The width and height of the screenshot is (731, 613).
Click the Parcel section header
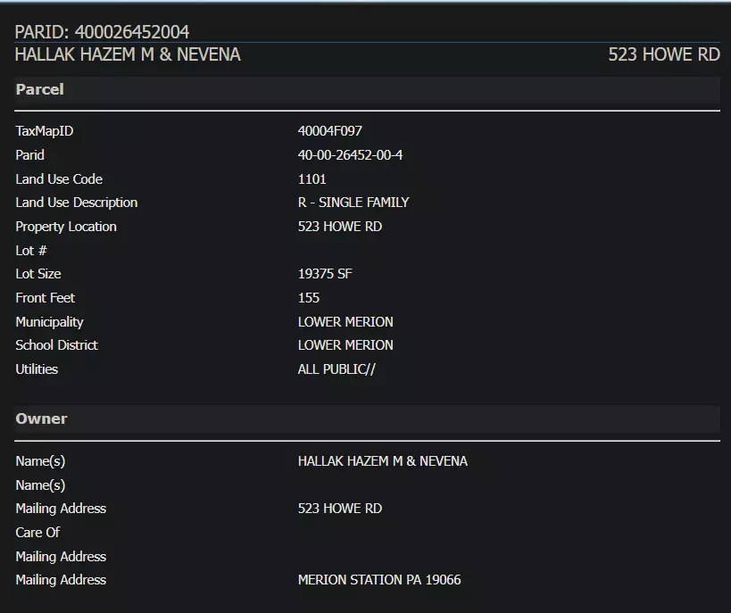coord(368,89)
